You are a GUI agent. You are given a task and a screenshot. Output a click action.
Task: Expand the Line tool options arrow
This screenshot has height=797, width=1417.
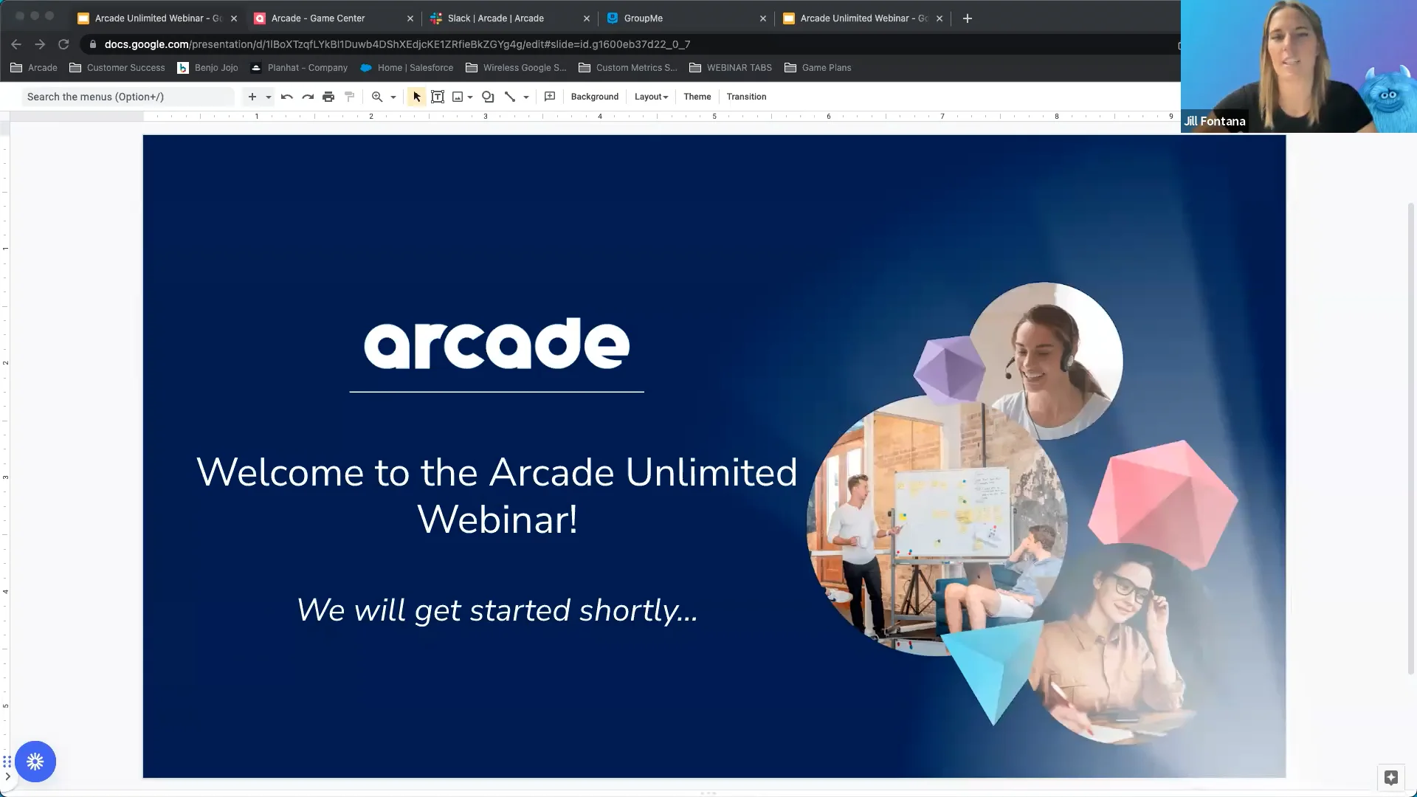click(525, 97)
